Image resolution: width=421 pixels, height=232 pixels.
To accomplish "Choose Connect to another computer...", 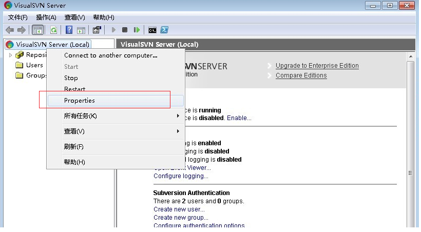I will click(116, 55).
